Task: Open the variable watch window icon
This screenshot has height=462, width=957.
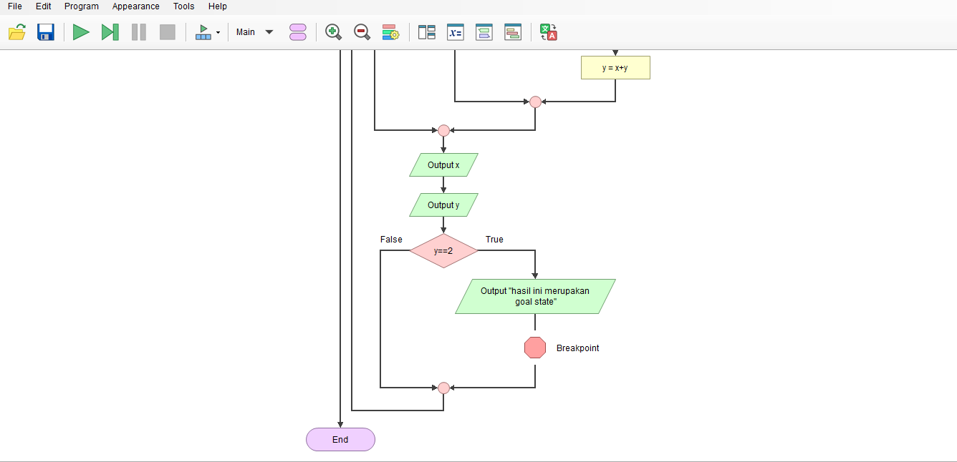Action: coord(456,32)
